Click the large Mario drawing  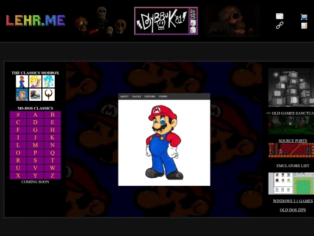pos(164,143)
